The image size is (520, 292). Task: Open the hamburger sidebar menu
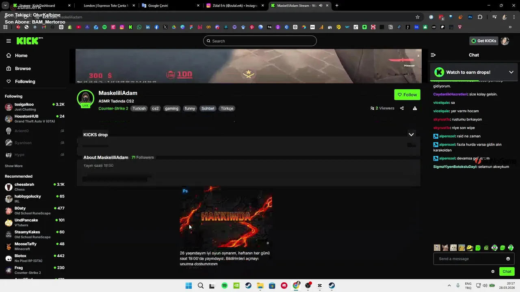pyautogui.click(x=9, y=41)
